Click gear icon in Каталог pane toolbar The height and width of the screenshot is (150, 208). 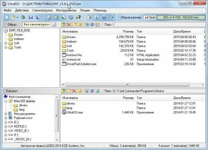tap(92, 91)
